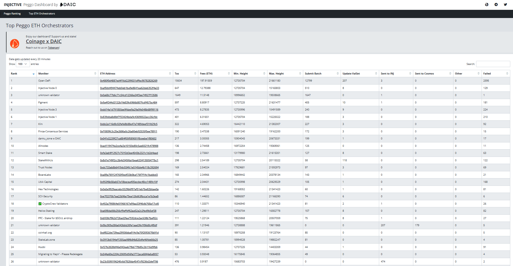This screenshot has width=513, height=266.
Task: Switch to the Peggo Ranking tab
Action: pos(12,14)
